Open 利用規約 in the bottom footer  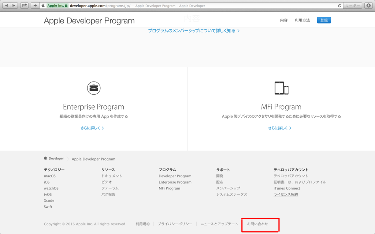142,224
